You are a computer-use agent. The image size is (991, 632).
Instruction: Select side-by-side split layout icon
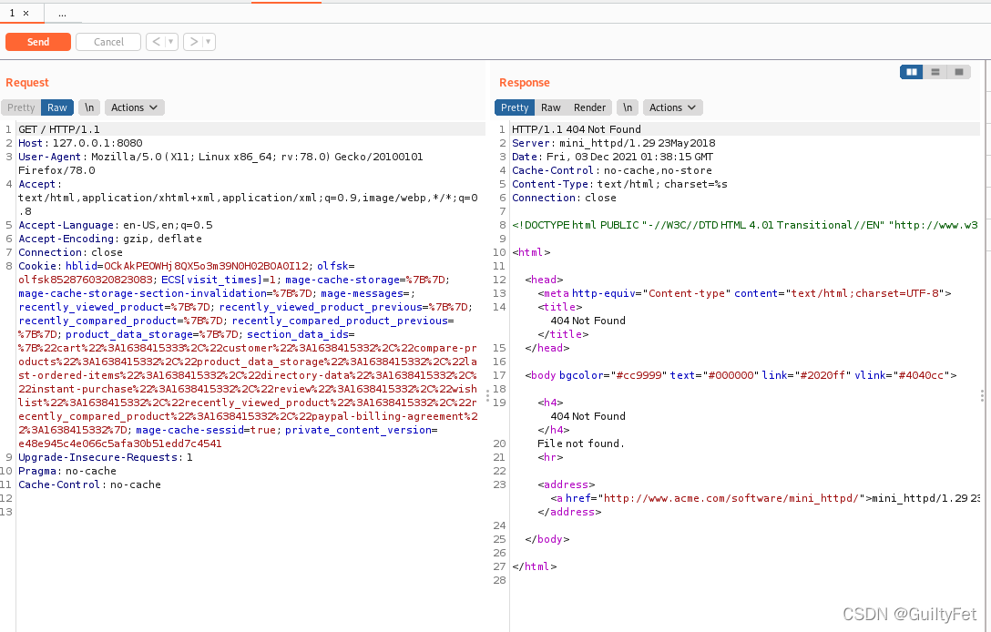912,72
